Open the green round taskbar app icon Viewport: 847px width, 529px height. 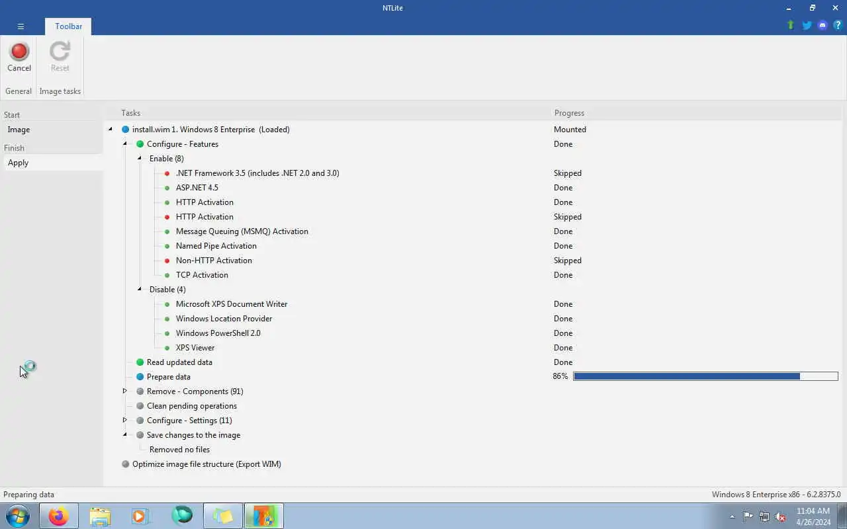click(x=182, y=516)
